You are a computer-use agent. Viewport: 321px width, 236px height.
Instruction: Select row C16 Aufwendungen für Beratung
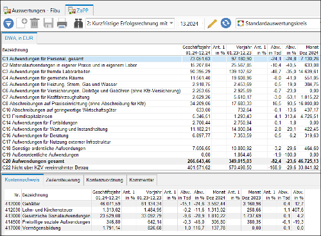(x=160, y=136)
